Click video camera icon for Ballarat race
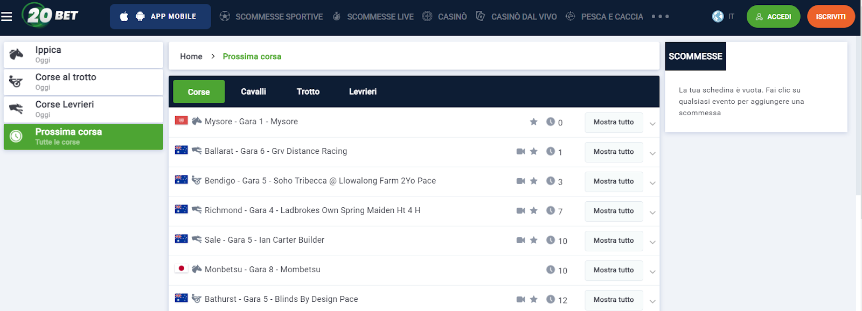Viewport: 862px width, 311px height. pos(520,152)
